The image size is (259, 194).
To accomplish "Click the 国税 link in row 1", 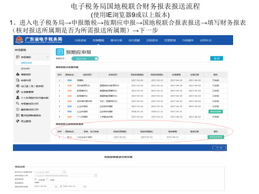I will (x=69, y=80).
